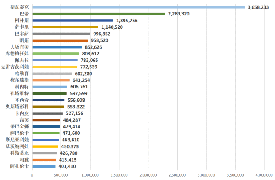Click the 萨卡里 category label
This screenshot has width=275, height=180.
pos(22,27)
